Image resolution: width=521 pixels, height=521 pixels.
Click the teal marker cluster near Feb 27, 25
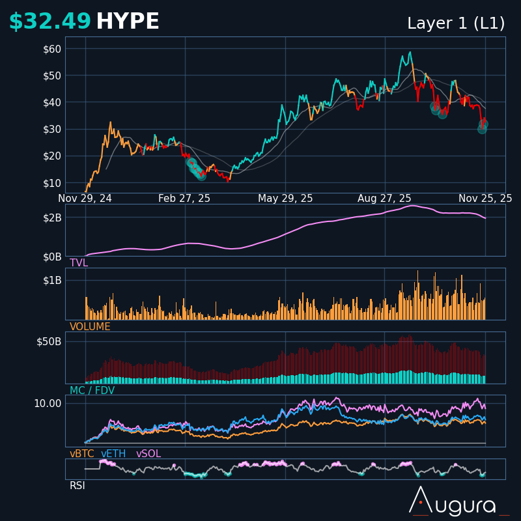pos(196,169)
